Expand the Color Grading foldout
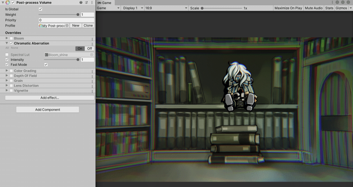The width and height of the screenshot is (353, 187). (7, 71)
